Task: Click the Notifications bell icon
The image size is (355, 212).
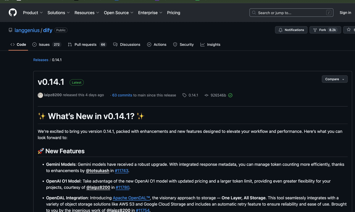Action: click(280, 30)
